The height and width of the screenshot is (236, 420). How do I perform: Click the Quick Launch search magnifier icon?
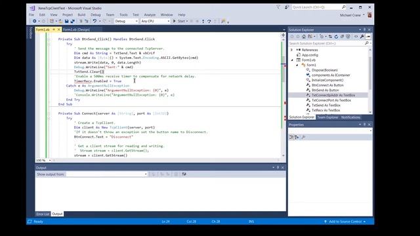point(344,7)
